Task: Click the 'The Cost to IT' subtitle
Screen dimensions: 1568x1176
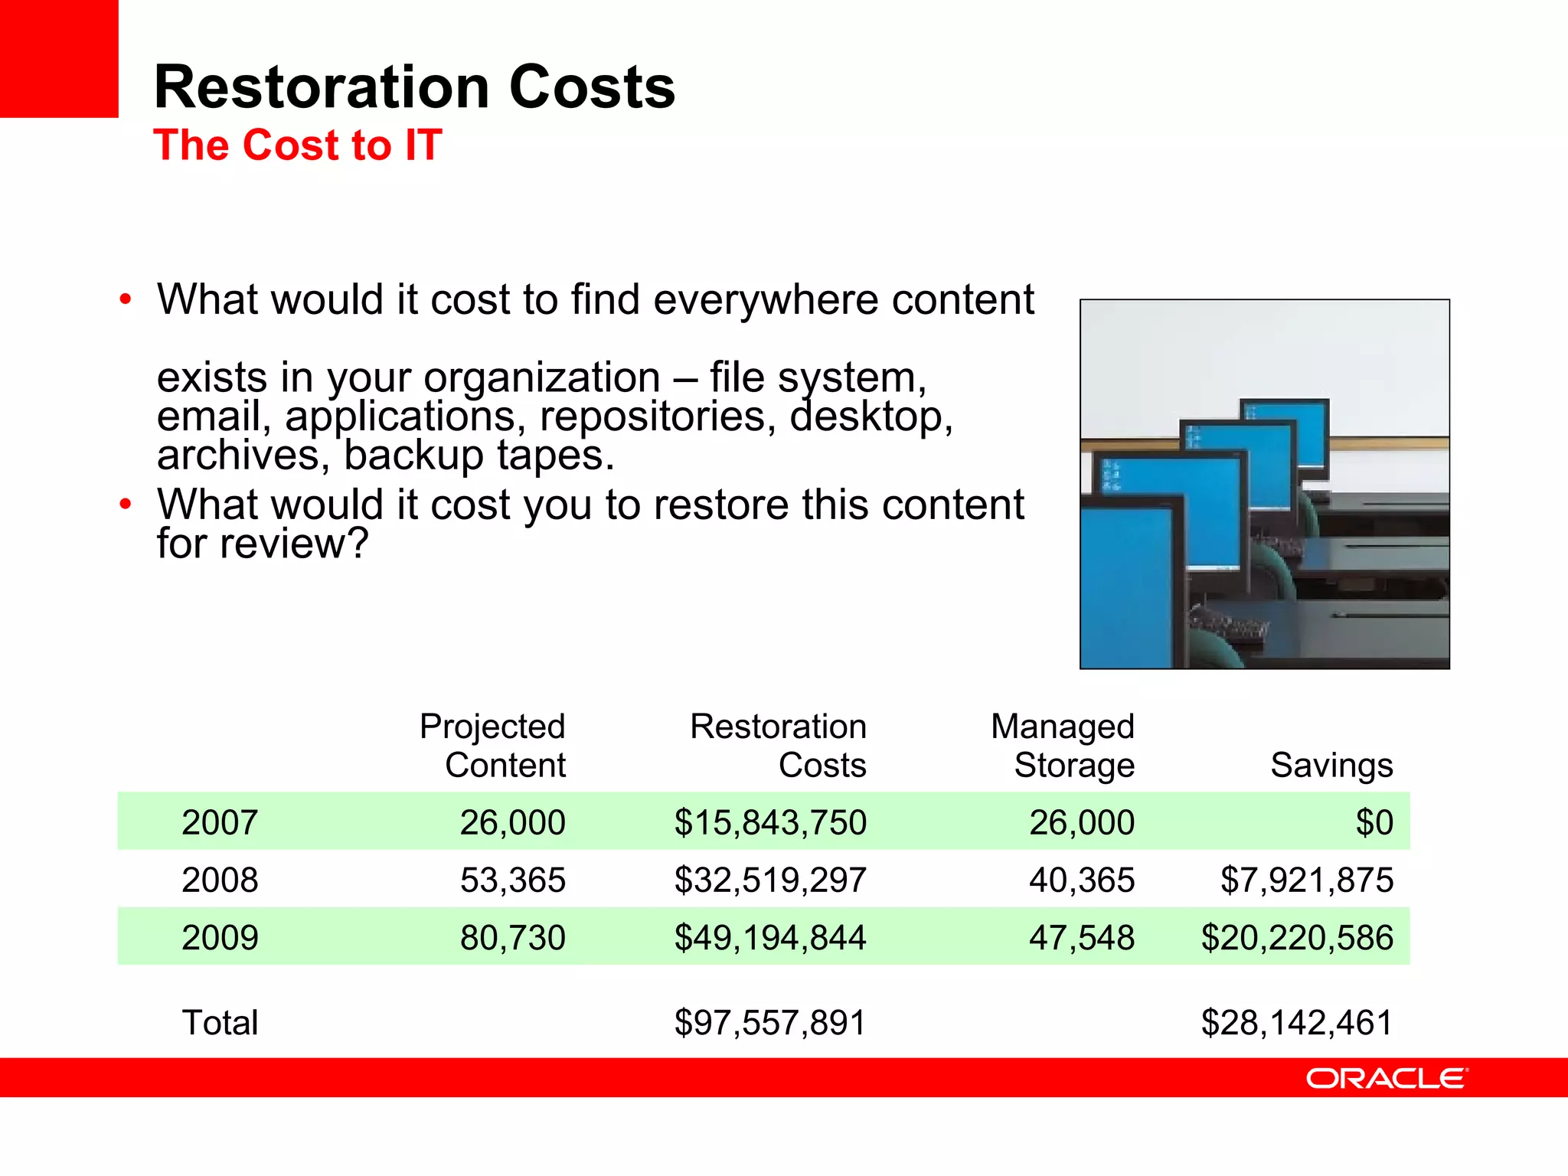Action: (x=297, y=145)
